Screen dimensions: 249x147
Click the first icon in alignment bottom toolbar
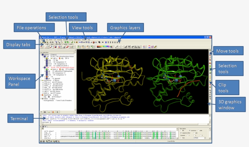[x=41, y=141]
